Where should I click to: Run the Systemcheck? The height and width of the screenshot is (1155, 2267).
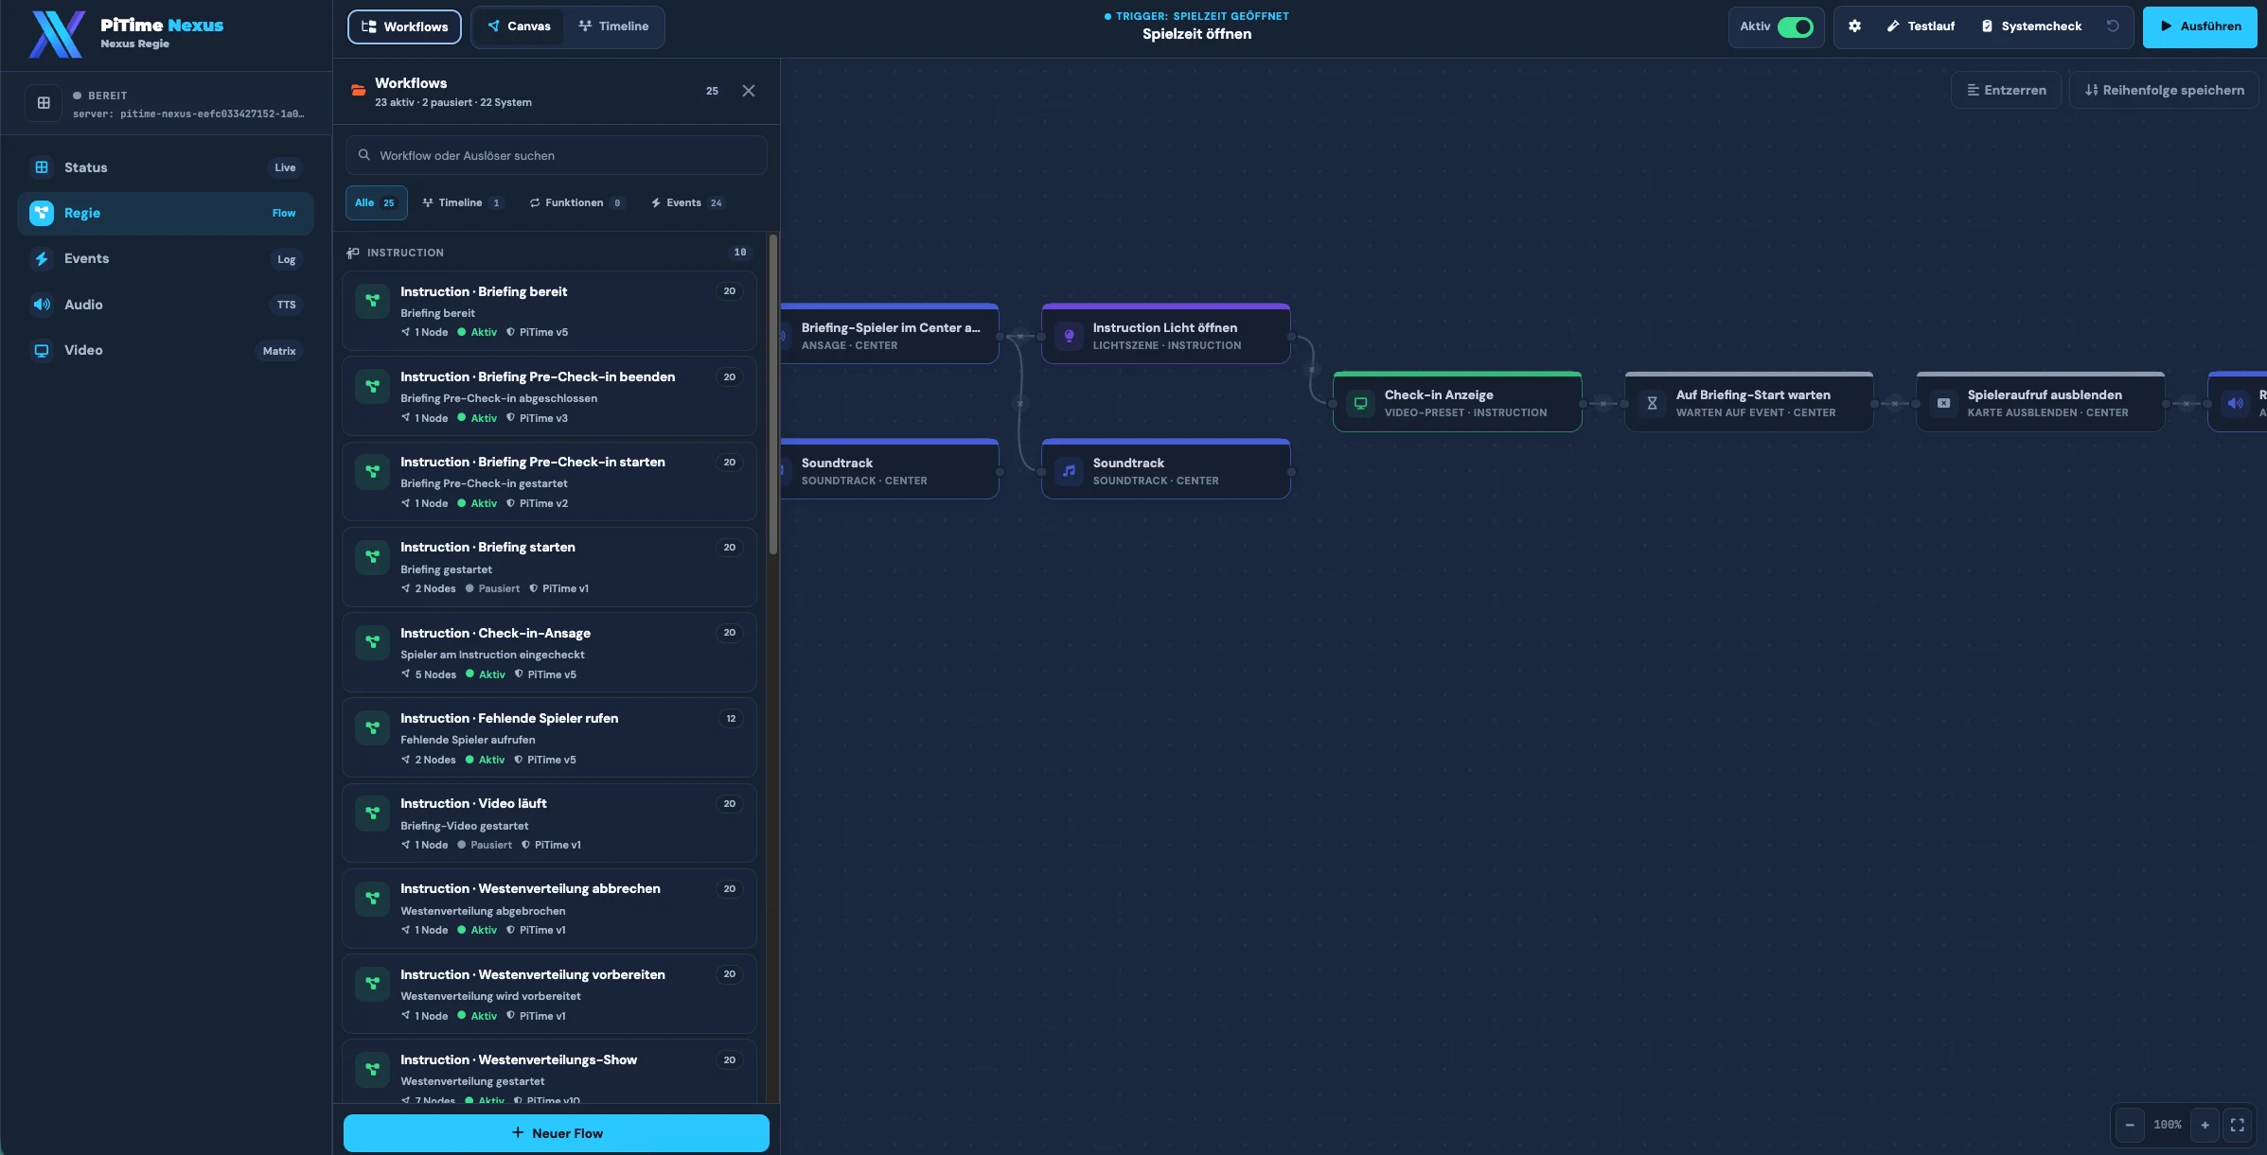click(x=2031, y=26)
